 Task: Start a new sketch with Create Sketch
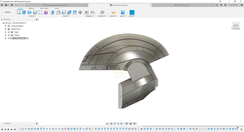coord(19,12)
